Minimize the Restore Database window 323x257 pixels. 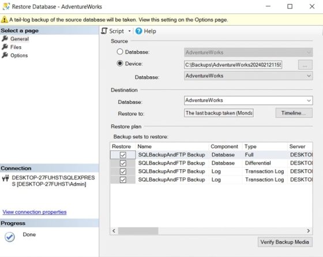click(x=268, y=6)
